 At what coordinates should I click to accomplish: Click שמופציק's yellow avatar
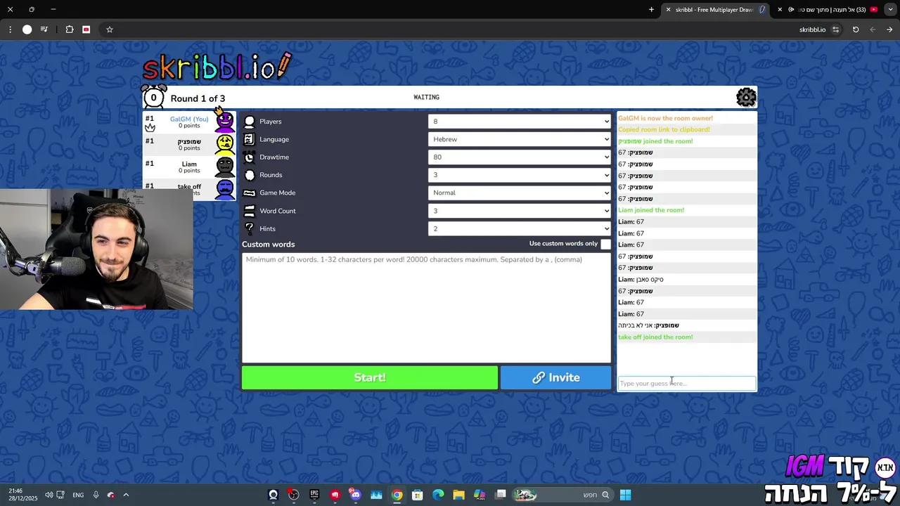point(225,144)
